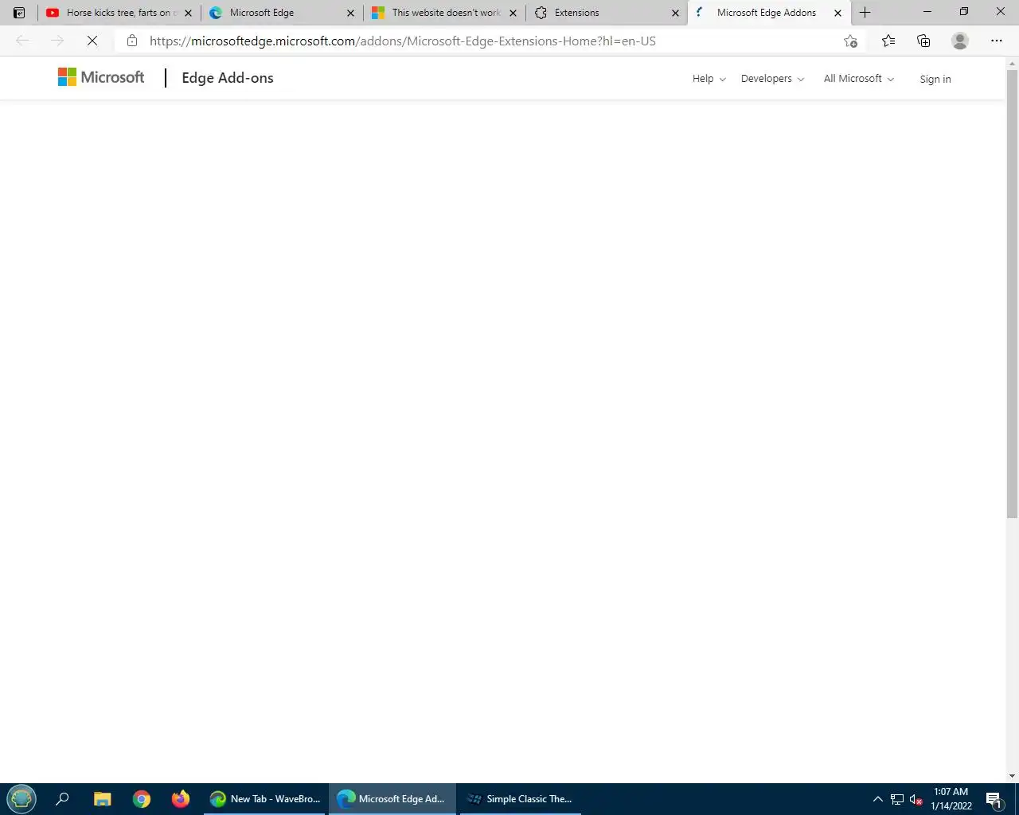Show hidden system tray icons

coord(877,799)
